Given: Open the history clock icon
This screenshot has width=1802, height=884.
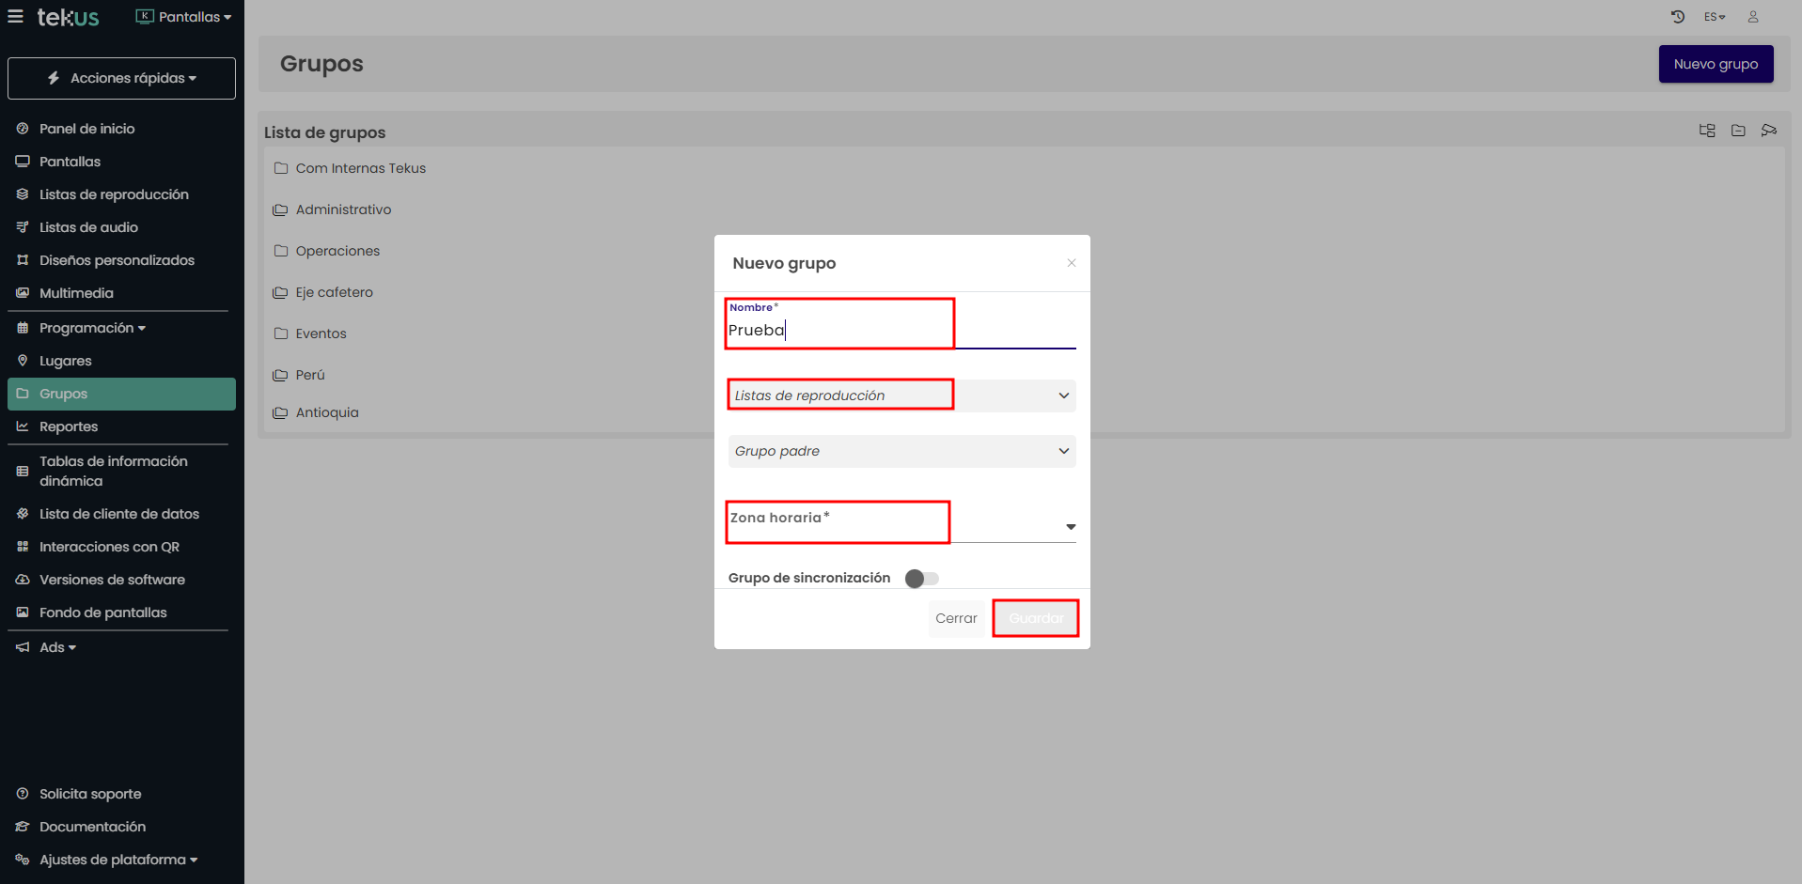Looking at the screenshot, I should point(1678,17).
